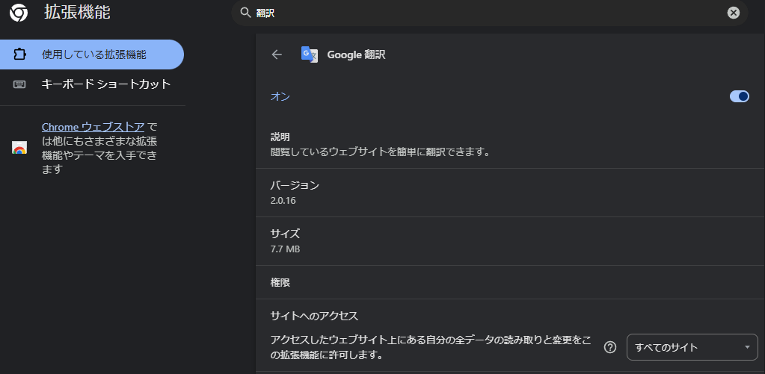This screenshot has width=765, height=374.
Task: Open the site access help question-mark icon
Action: pyautogui.click(x=610, y=347)
